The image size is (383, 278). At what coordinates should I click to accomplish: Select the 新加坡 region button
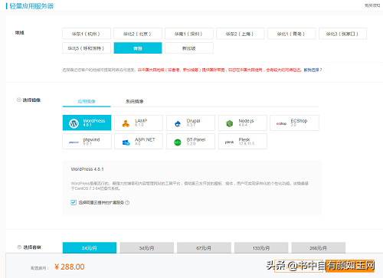pyautogui.click(x=189, y=48)
